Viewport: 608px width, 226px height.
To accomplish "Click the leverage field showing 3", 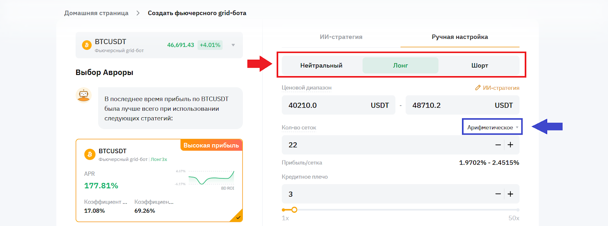I will (x=401, y=194).
